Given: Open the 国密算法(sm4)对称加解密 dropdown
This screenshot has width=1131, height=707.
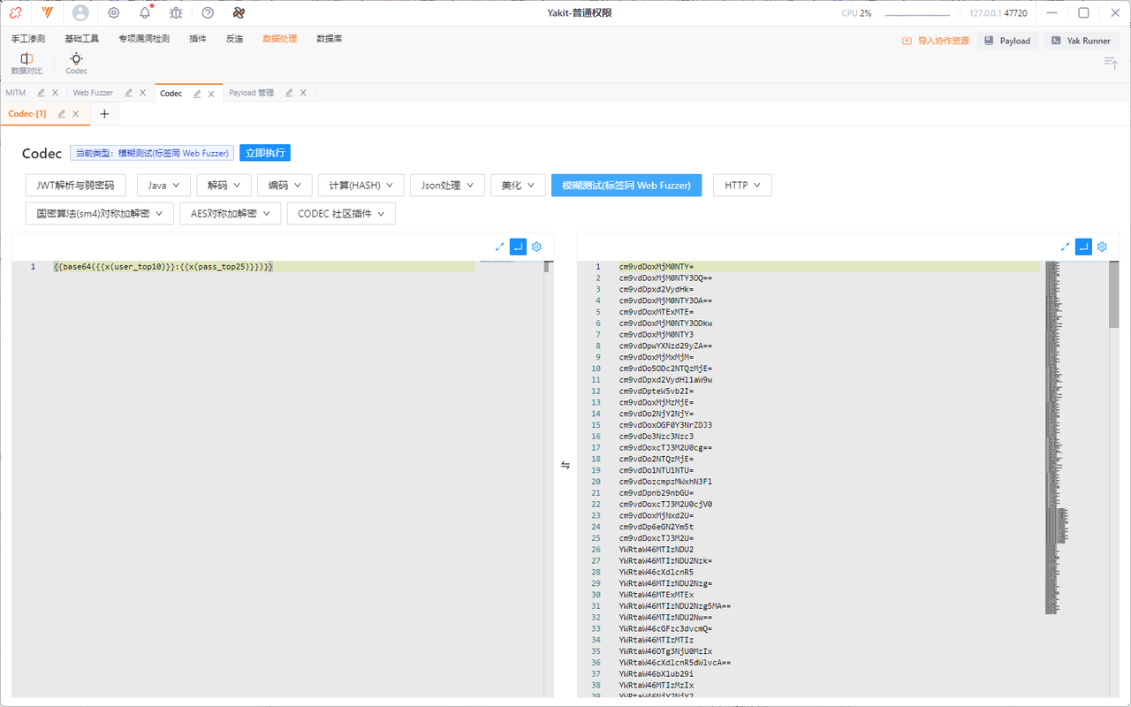Looking at the screenshot, I should coord(100,214).
